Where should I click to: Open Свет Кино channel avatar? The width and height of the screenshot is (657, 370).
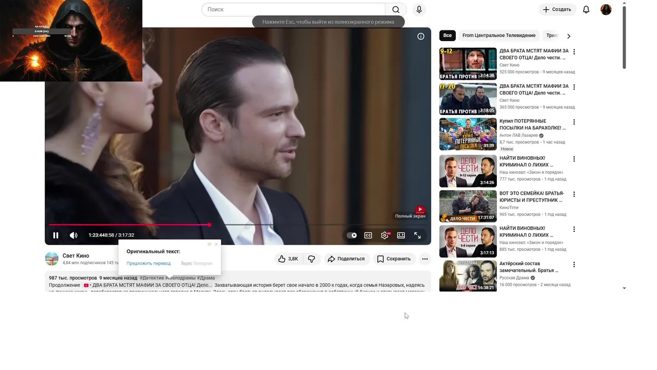52,259
